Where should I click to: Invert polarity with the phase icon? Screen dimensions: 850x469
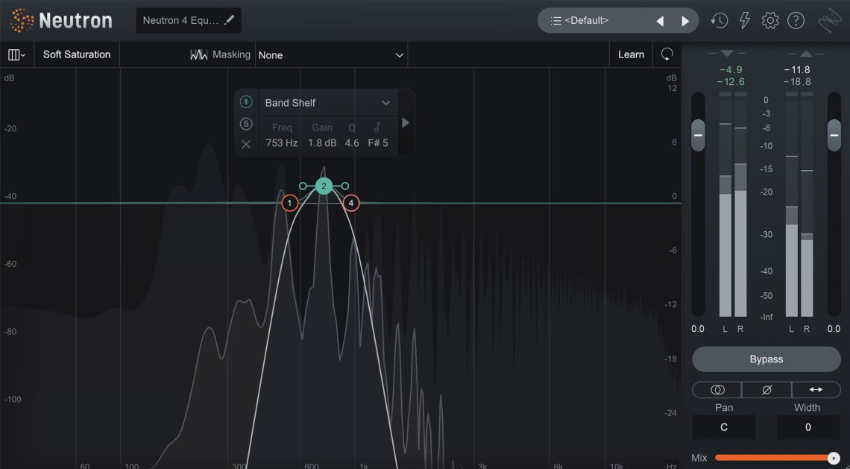(x=766, y=389)
